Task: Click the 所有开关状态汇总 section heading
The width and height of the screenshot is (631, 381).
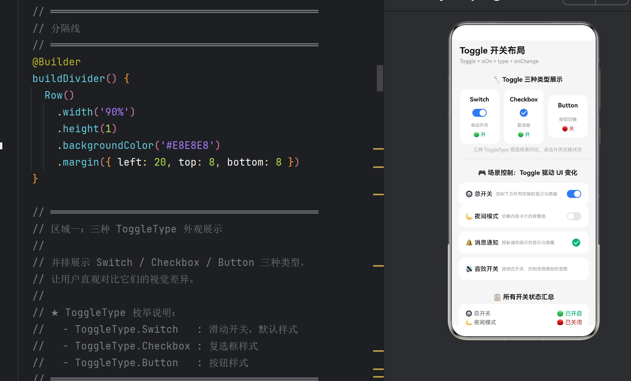Action: 528,297
